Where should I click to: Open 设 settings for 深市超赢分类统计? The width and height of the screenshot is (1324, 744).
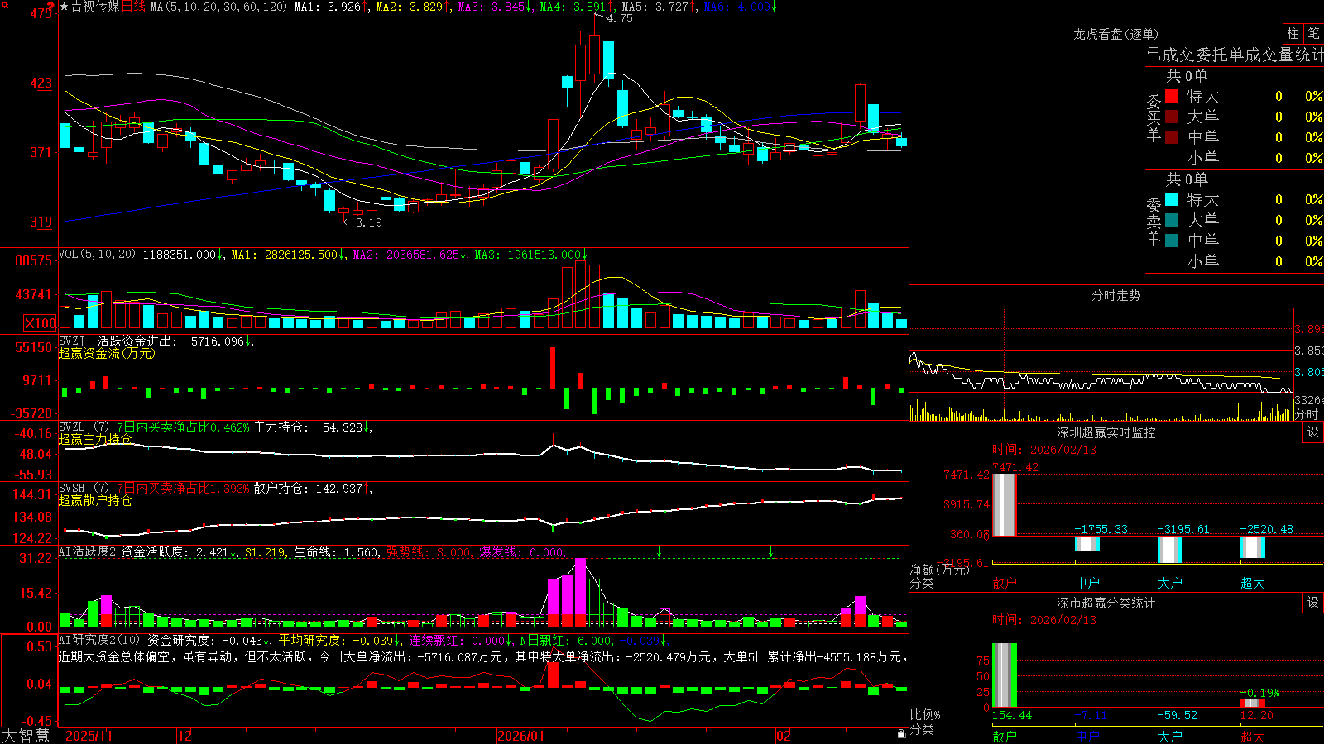point(1313,603)
